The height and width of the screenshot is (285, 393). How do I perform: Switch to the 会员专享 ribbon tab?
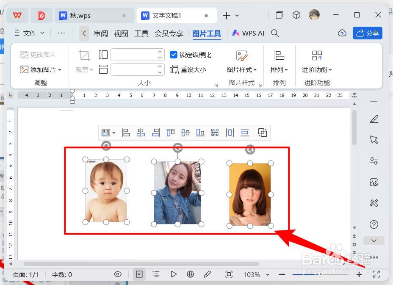(x=169, y=33)
